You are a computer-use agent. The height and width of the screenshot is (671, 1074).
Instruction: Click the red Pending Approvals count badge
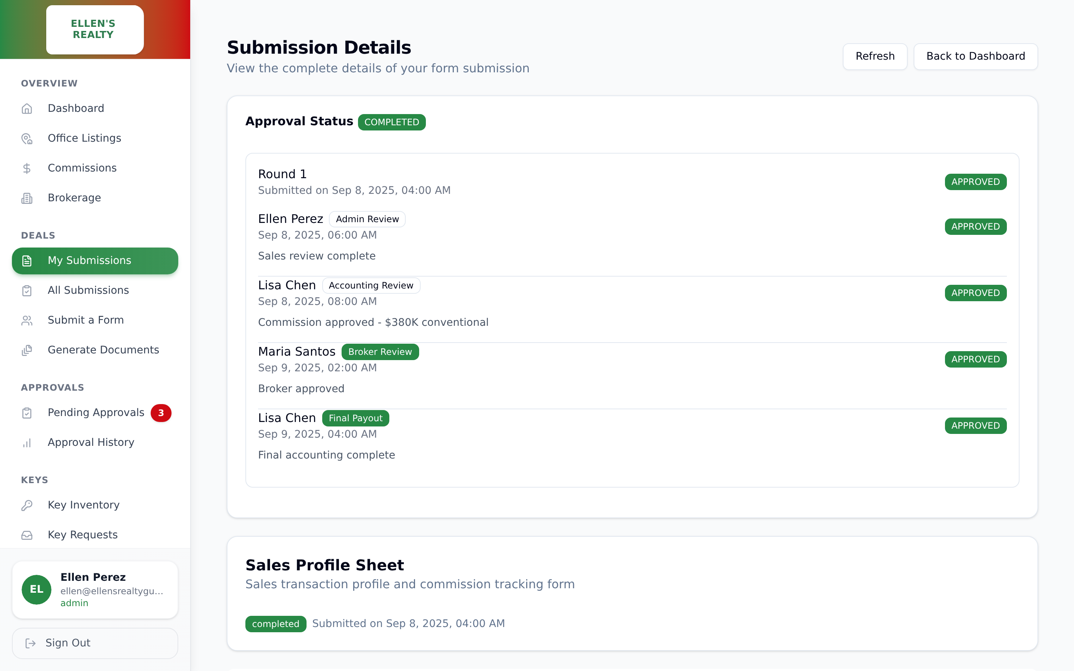click(x=161, y=413)
